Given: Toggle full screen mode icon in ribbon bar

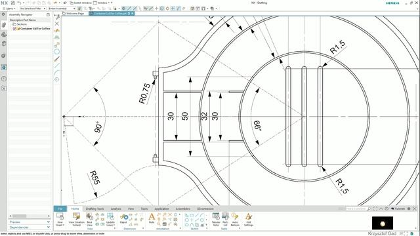Looking at the screenshot, I should click(375, 208).
